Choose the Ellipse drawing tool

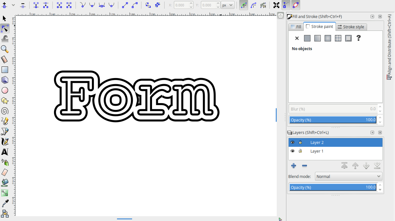5,90
